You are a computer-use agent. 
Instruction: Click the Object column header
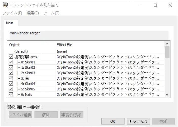(31, 45)
